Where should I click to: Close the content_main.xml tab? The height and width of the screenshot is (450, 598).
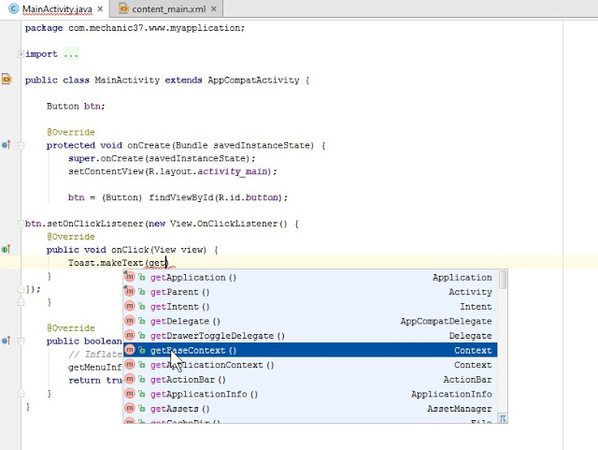click(214, 8)
